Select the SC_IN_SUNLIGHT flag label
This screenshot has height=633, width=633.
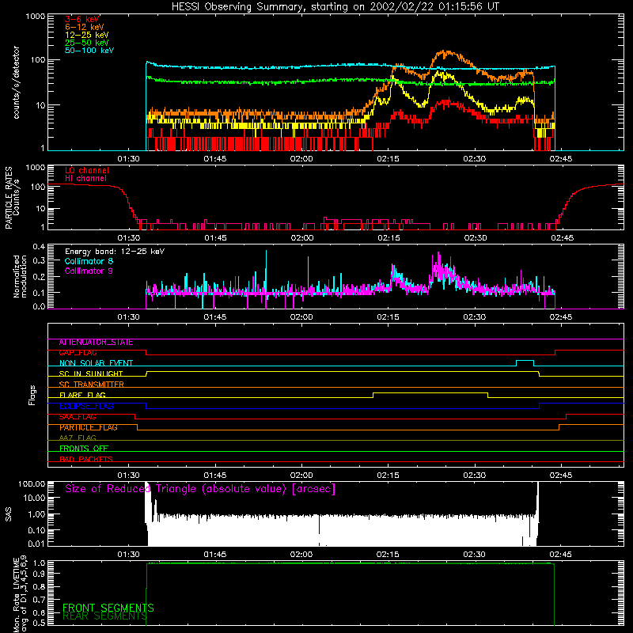pyautogui.click(x=91, y=373)
